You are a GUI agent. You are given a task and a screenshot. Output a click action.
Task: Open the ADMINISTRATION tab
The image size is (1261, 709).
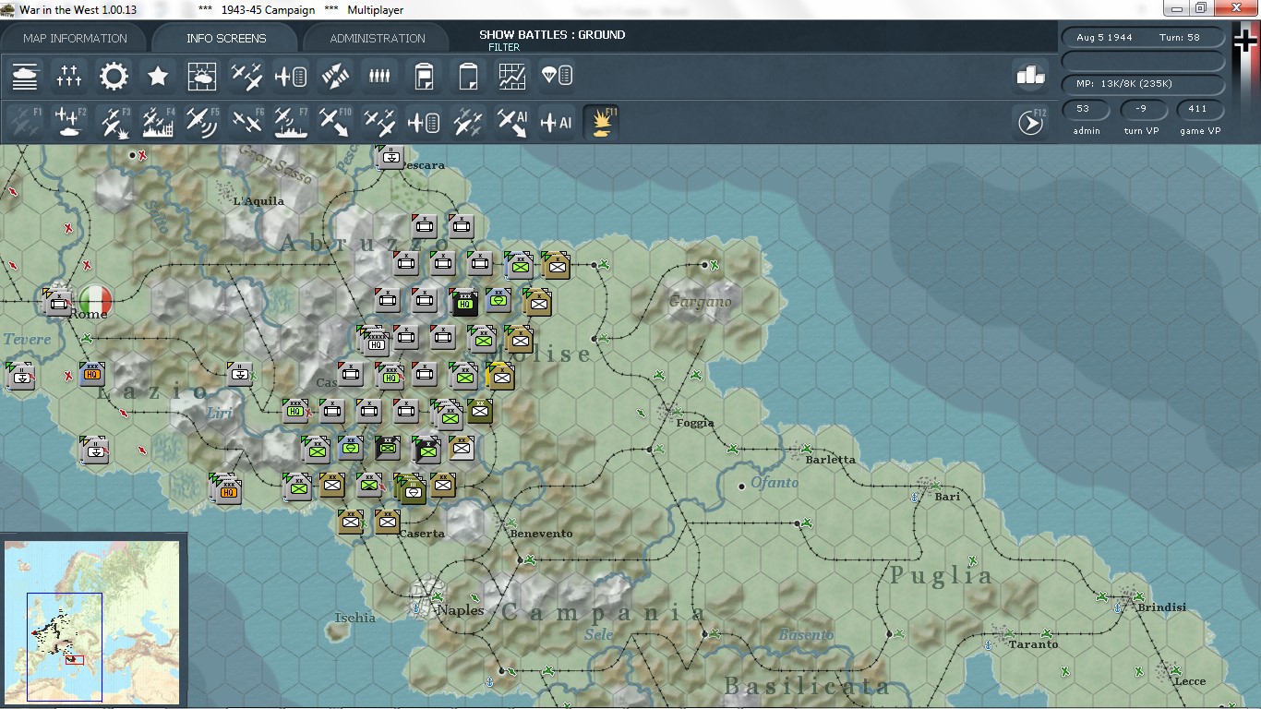click(378, 38)
